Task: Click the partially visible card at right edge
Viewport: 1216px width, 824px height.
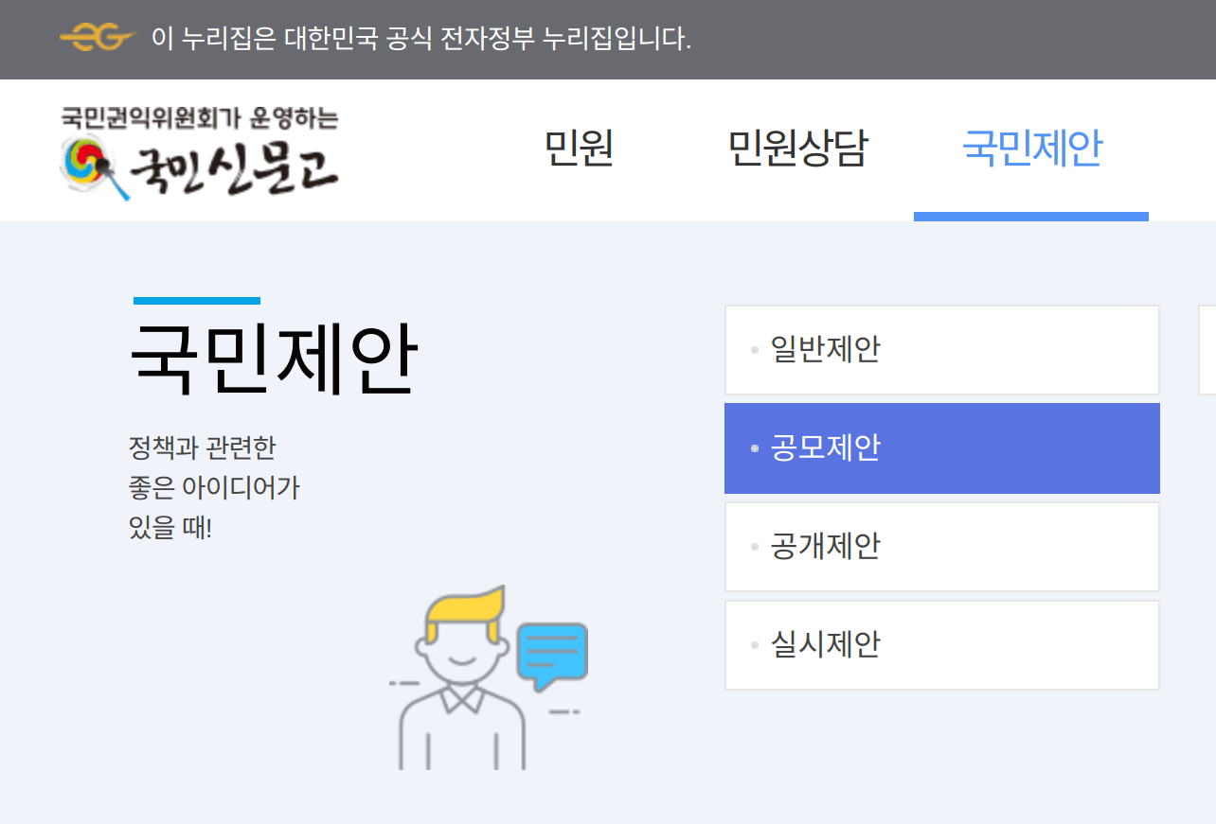Action: click(x=1209, y=349)
